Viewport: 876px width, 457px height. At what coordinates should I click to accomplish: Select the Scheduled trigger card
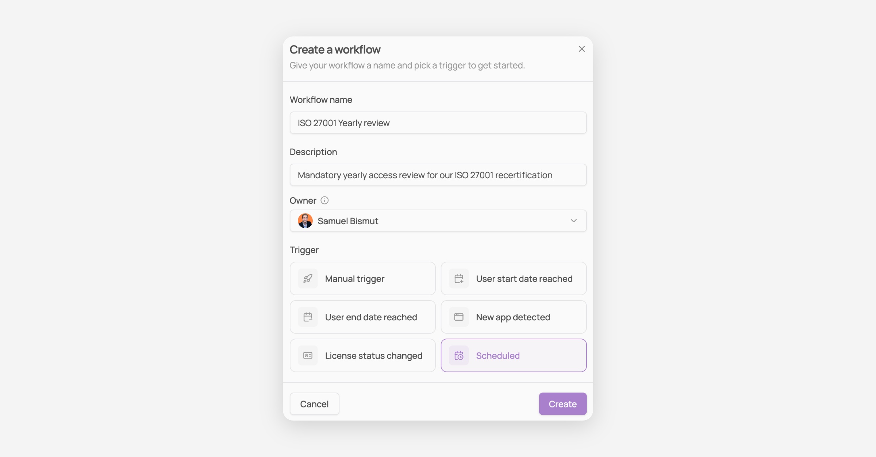(514, 355)
